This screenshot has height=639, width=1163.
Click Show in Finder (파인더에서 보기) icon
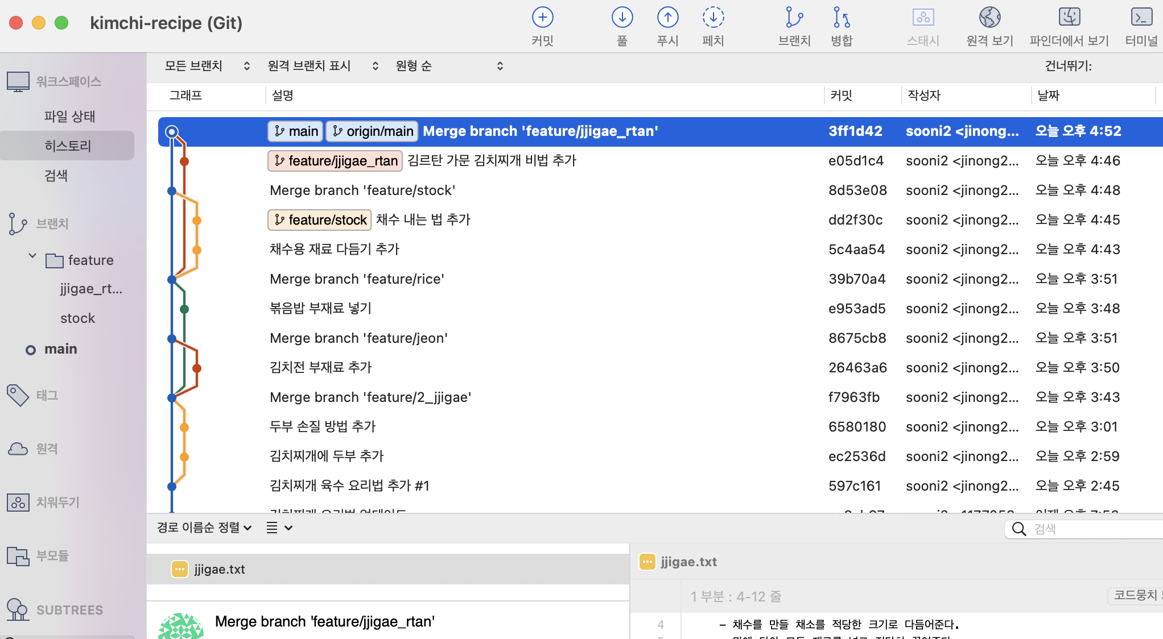click(1069, 18)
